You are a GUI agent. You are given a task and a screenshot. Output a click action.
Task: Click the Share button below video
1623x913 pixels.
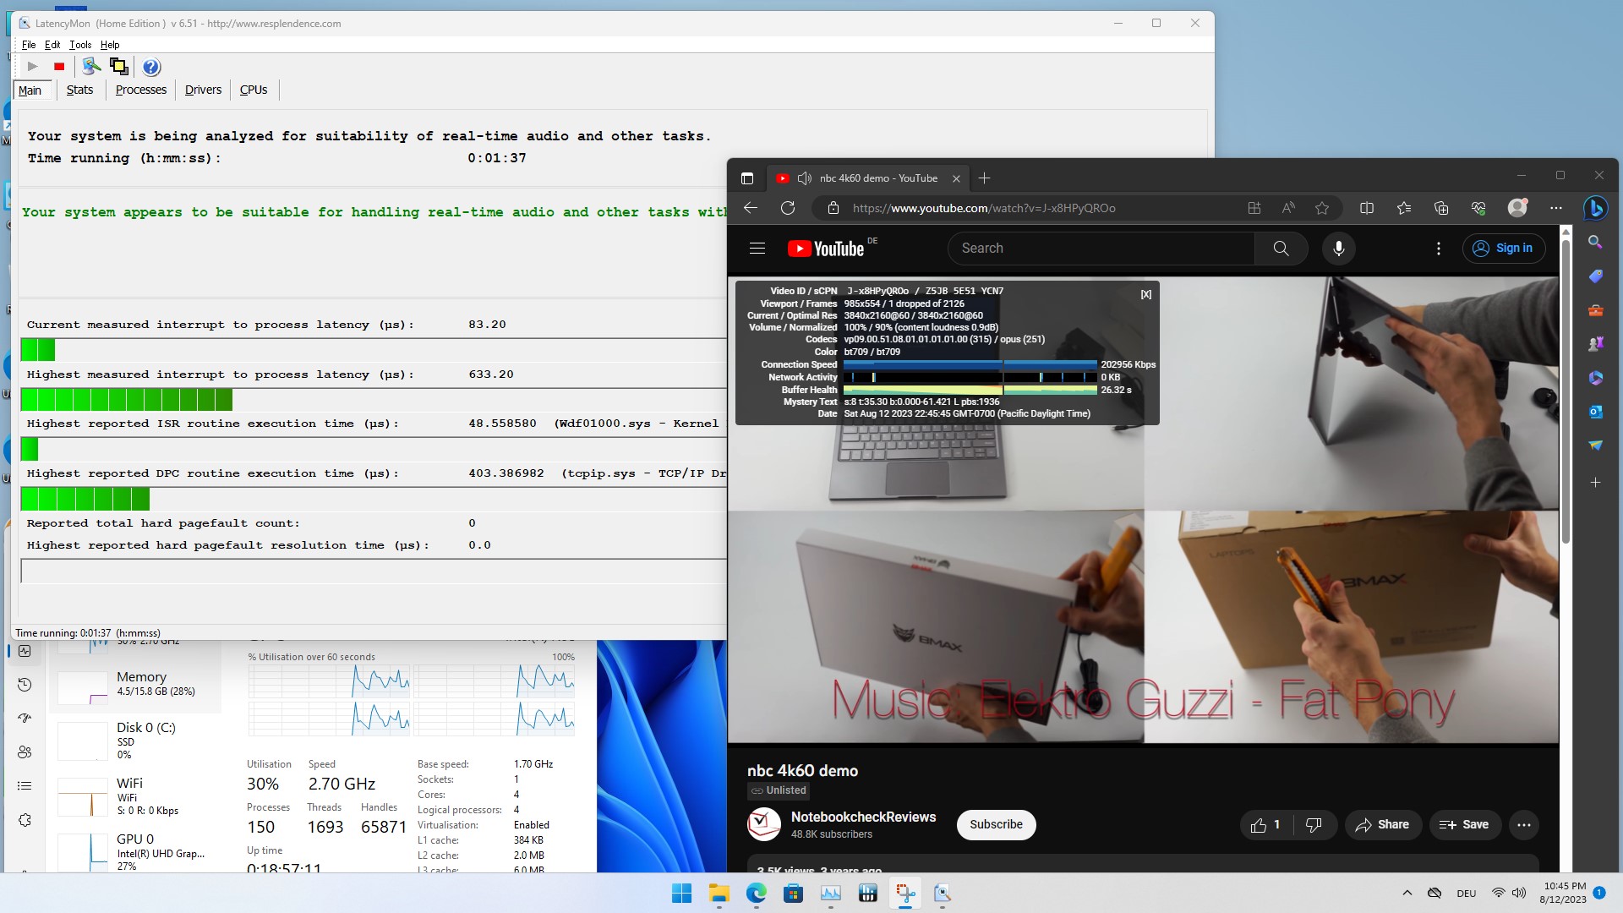[1382, 825]
